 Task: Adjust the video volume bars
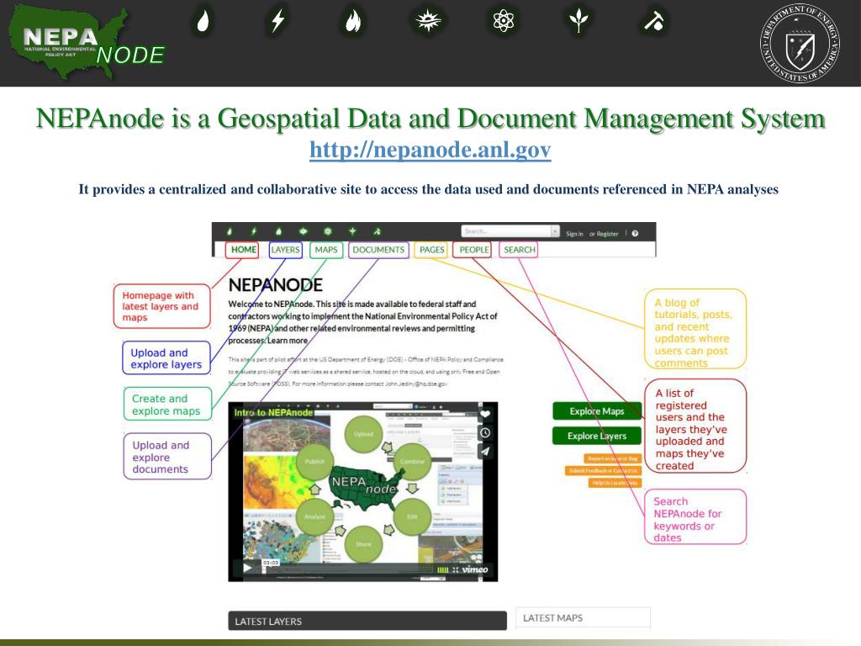tap(442, 569)
